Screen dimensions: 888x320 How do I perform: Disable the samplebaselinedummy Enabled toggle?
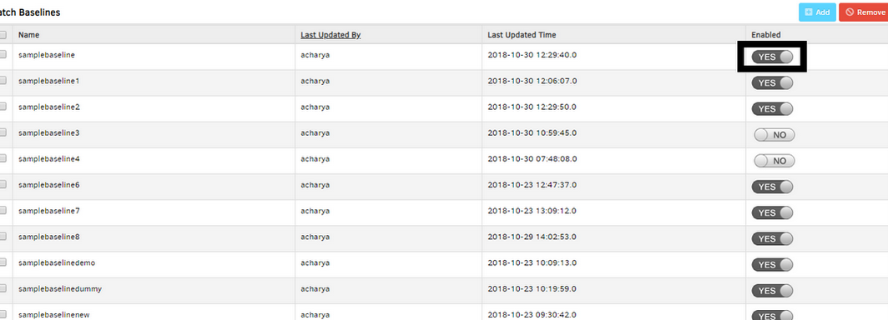click(772, 291)
